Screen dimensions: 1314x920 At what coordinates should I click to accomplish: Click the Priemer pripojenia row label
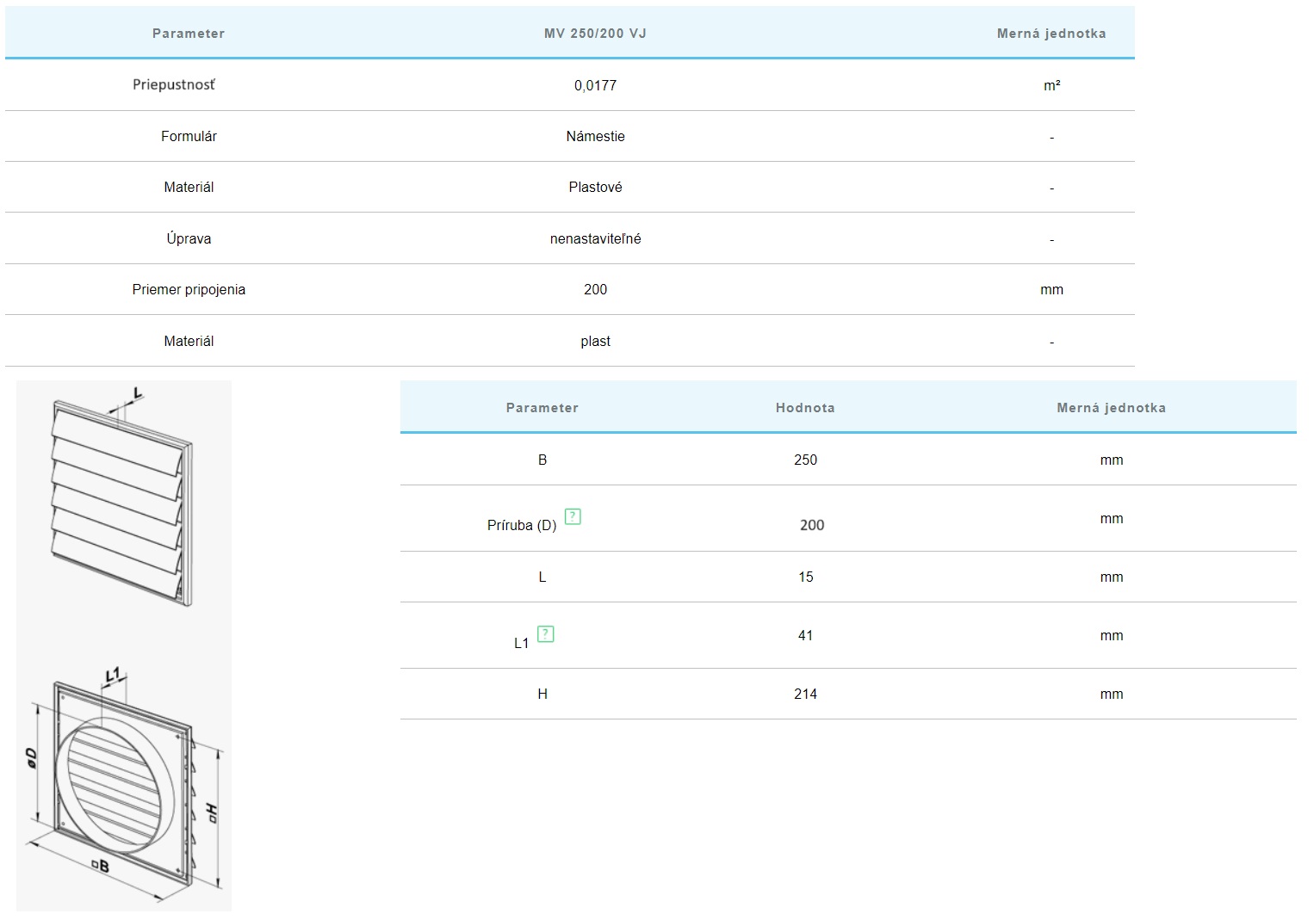pos(189,290)
